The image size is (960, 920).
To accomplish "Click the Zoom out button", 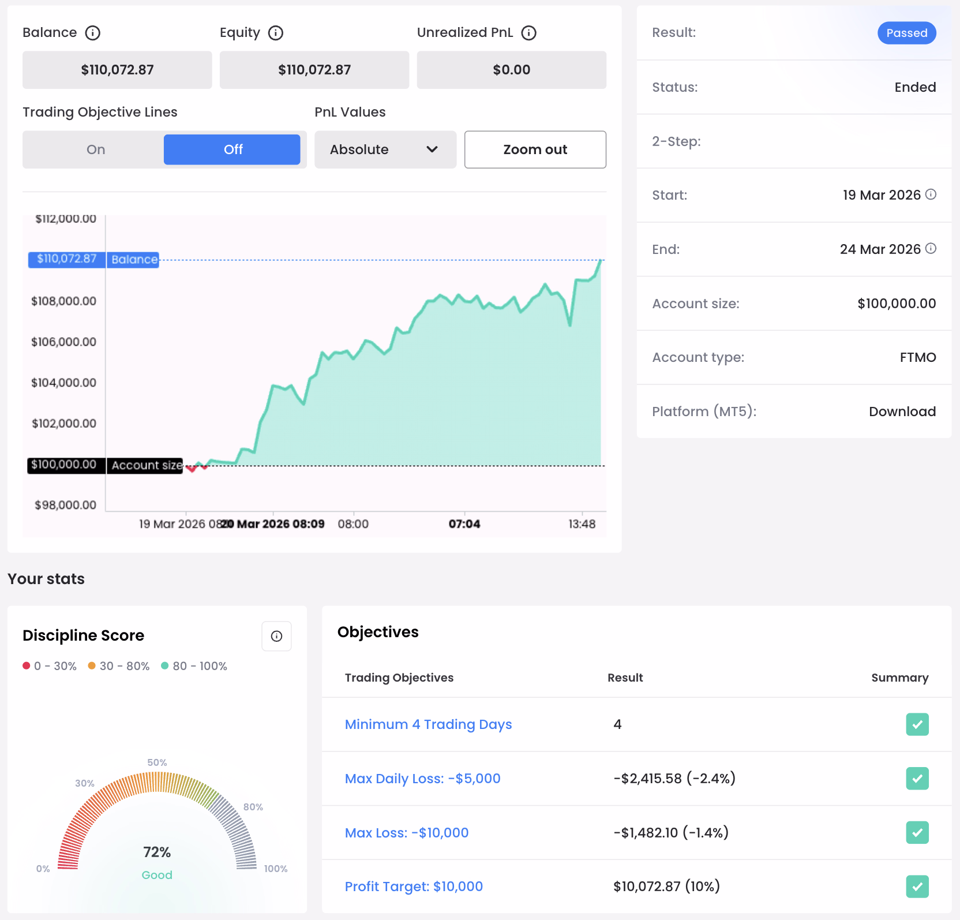I will 535,149.
